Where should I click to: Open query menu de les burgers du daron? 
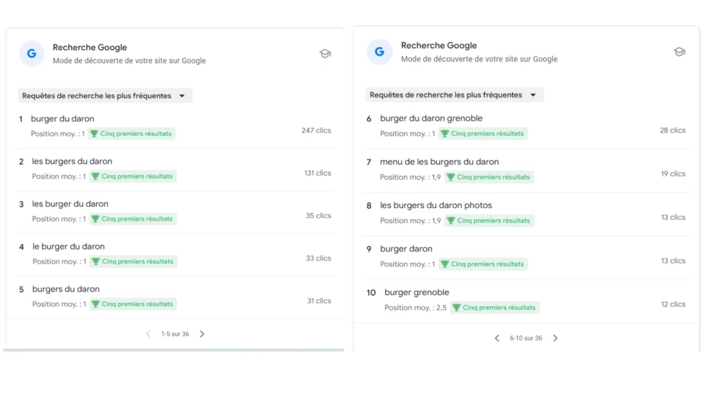(x=439, y=162)
